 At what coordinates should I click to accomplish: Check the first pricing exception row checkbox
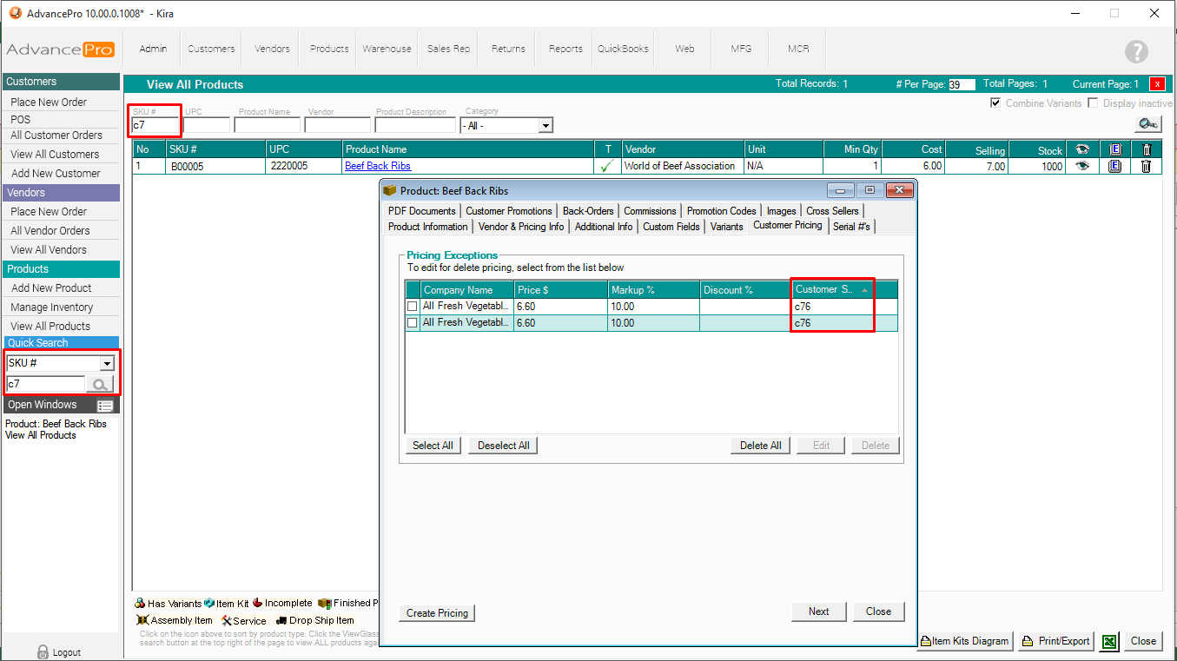tap(413, 307)
